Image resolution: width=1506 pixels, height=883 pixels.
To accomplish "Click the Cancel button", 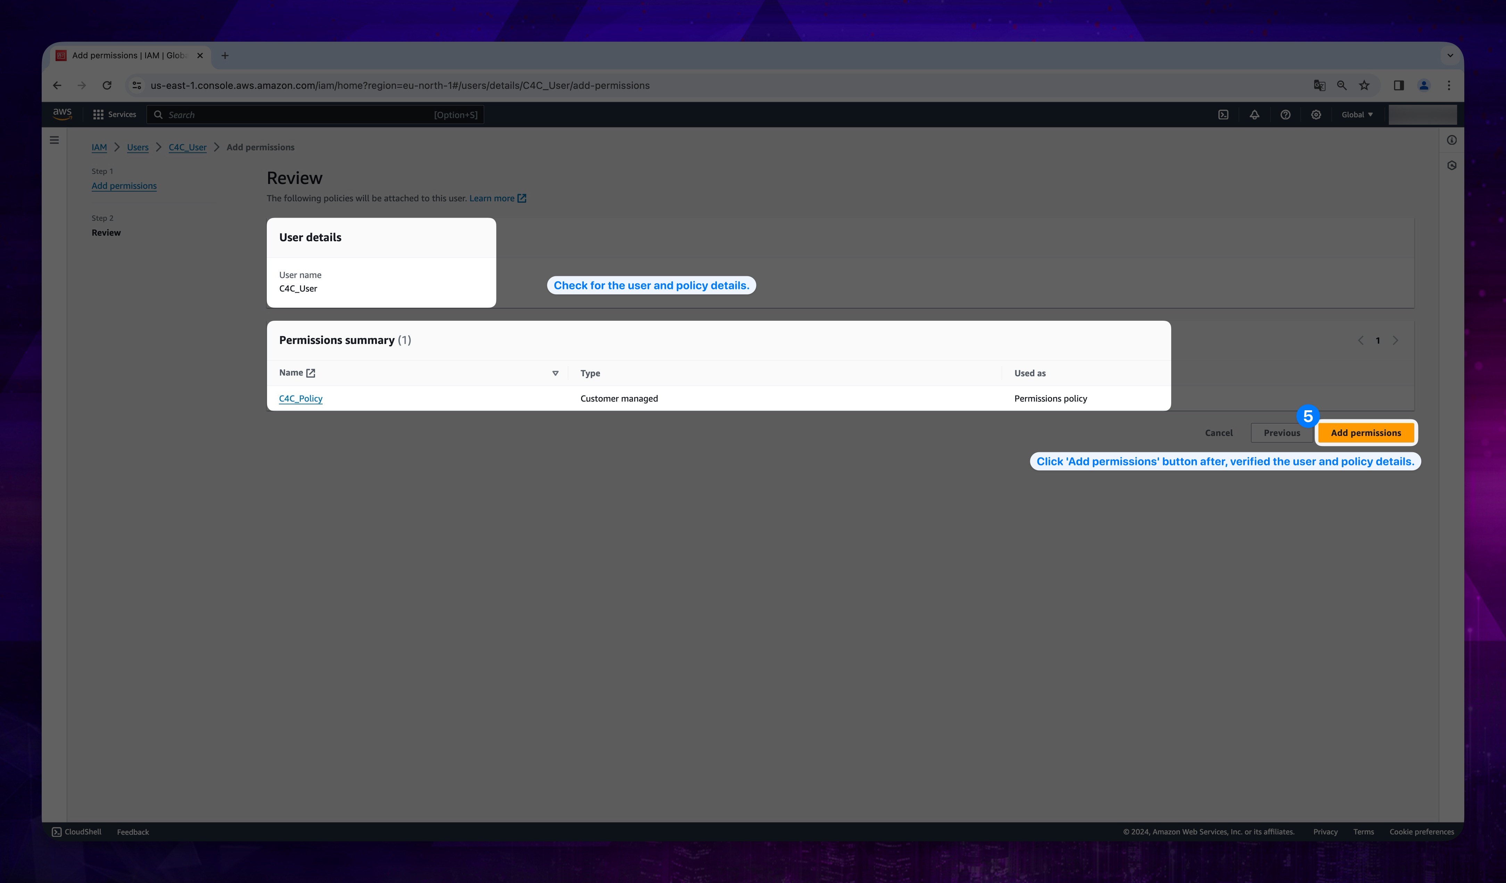I will 1219,432.
